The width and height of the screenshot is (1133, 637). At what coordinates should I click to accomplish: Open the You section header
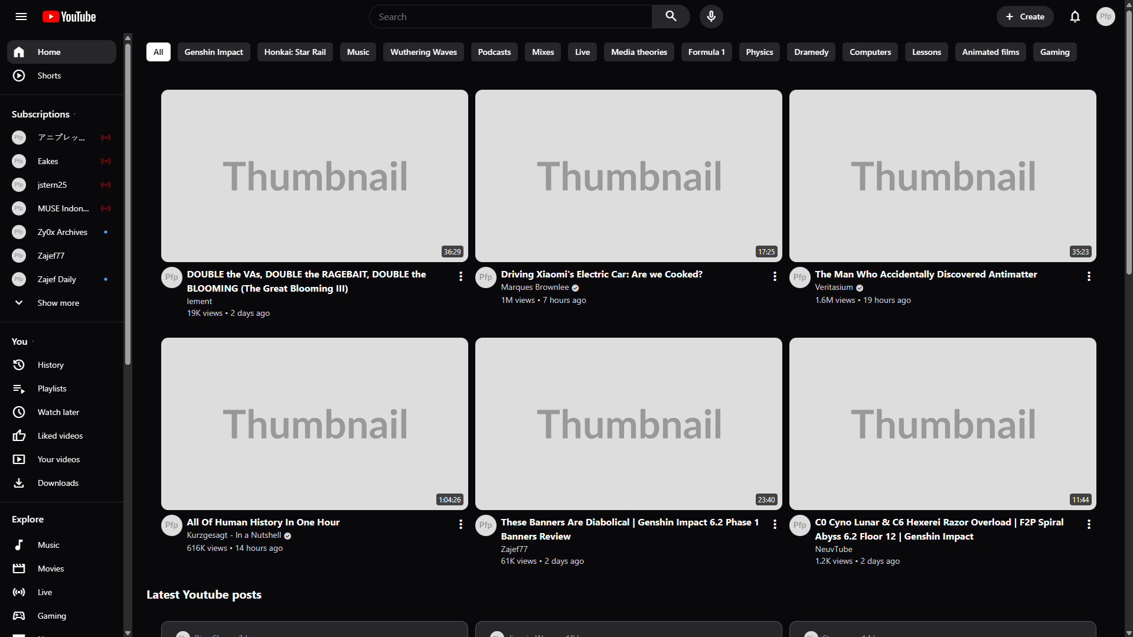pos(19,341)
